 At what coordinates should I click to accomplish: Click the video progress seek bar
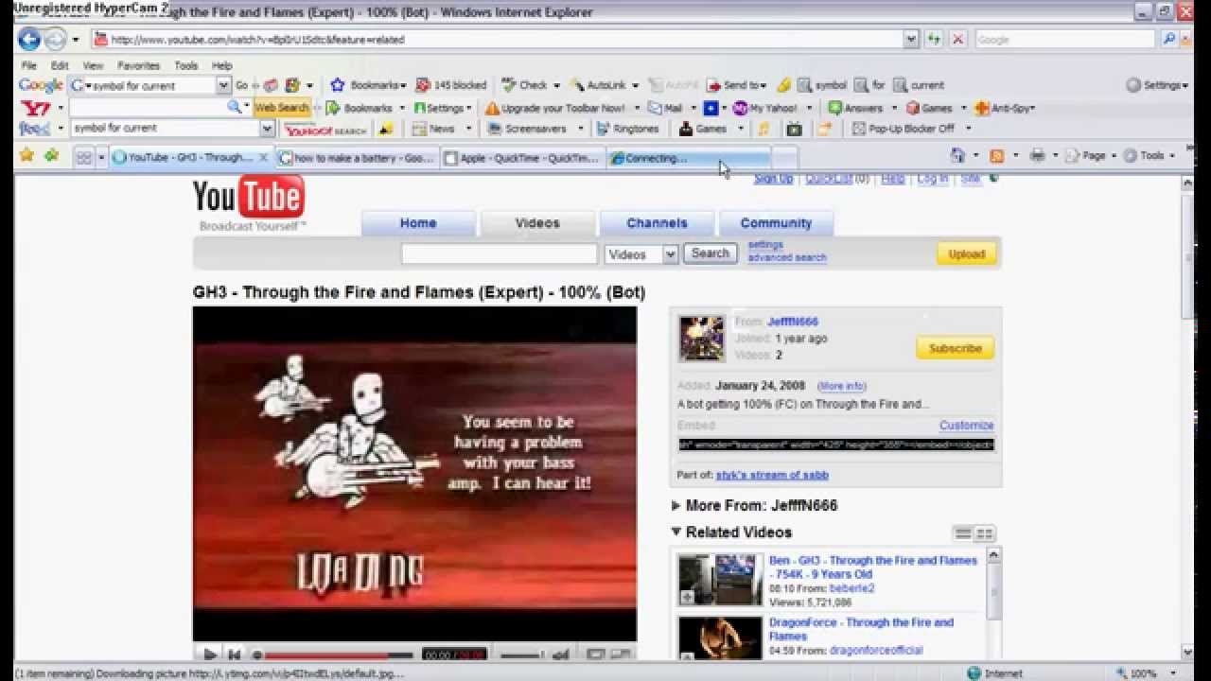pyautogui.click(x=333, y=655)
